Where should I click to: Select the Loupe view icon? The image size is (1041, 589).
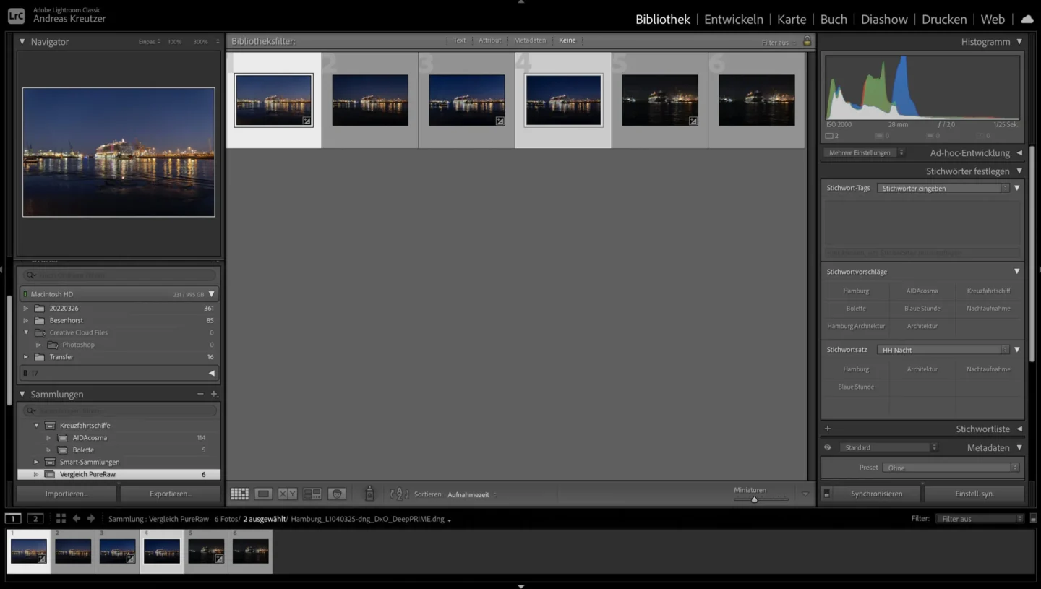point(264,494)
